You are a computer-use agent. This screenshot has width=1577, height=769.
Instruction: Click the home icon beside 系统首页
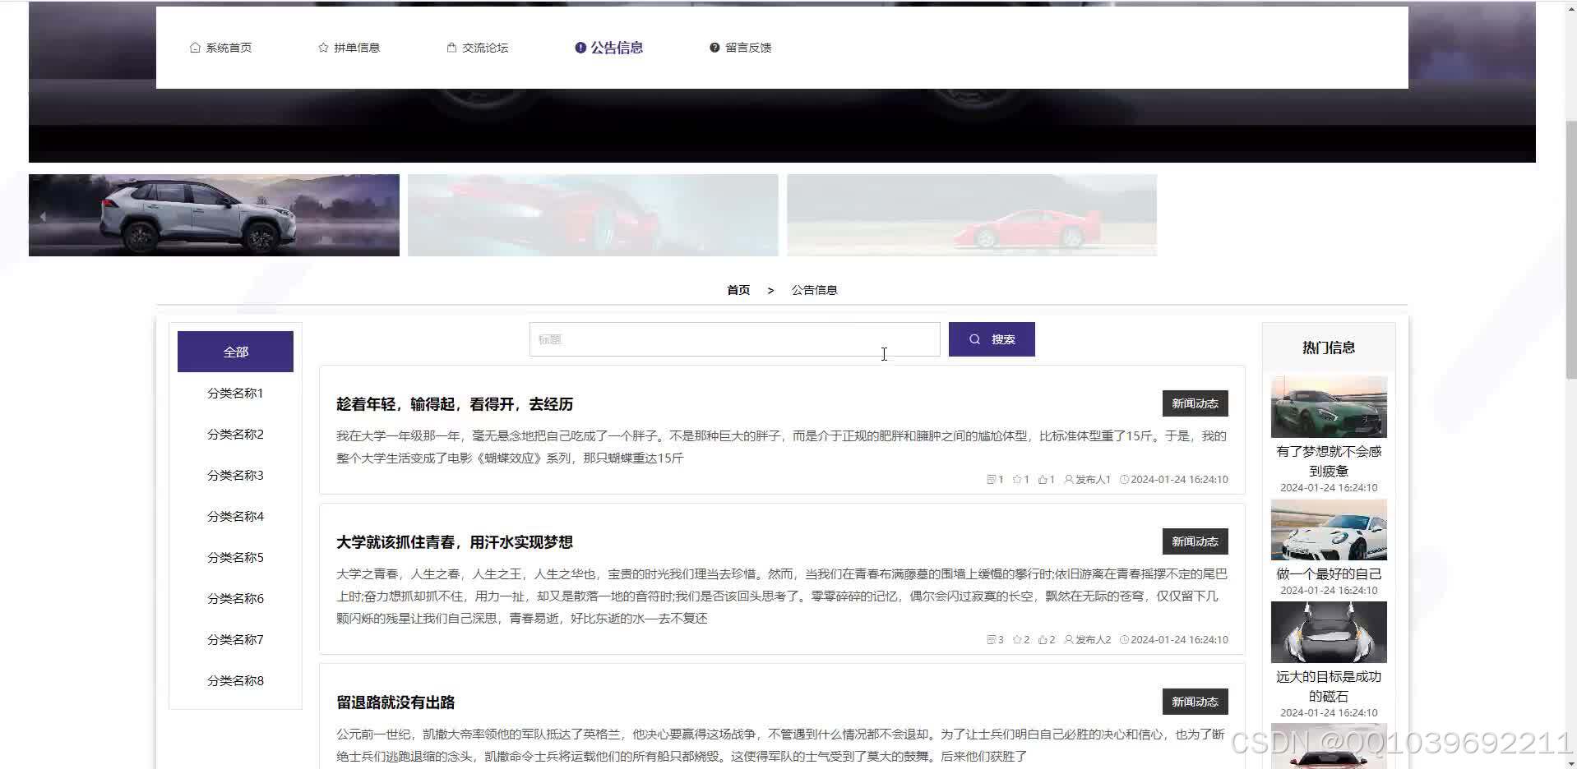click(x=194, y=47)
